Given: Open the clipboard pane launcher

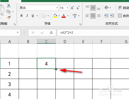Looking at the screenshot, I should (x=15, y=24).
